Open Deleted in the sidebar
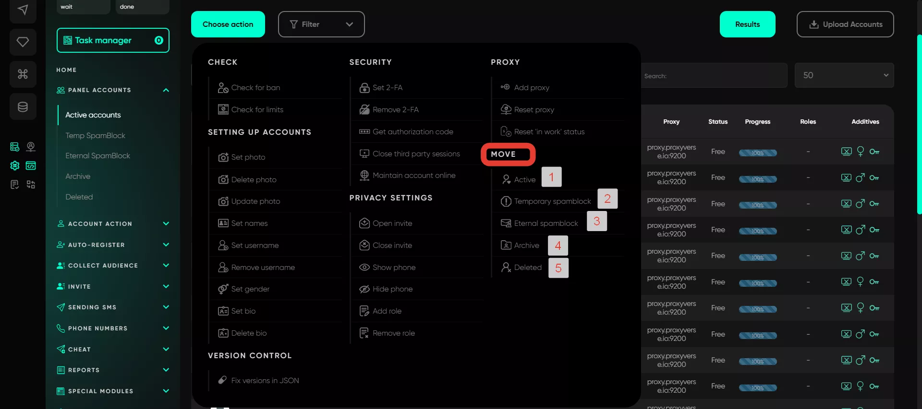 coord(79,197)
